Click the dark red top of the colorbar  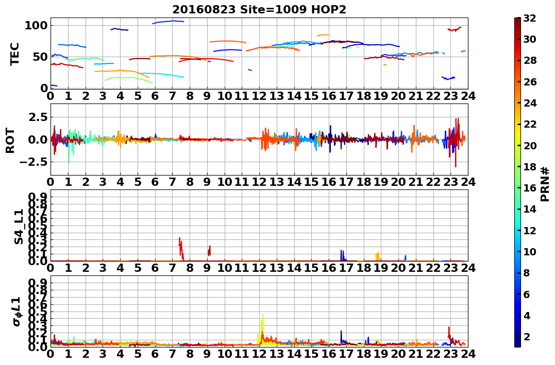pyautogui.click(x=517, y=21)
